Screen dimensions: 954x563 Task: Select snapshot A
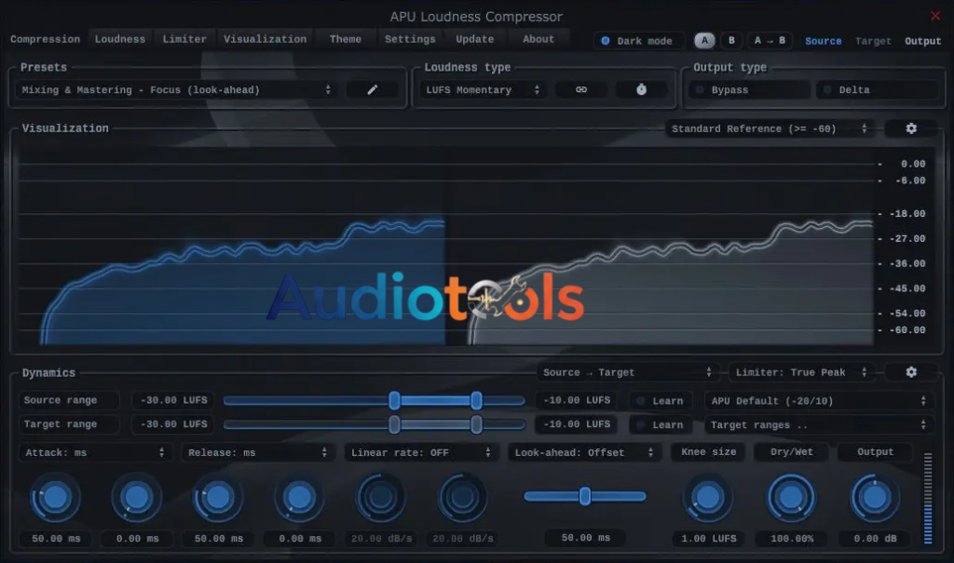pyautogui.click(x=704, y=40)
